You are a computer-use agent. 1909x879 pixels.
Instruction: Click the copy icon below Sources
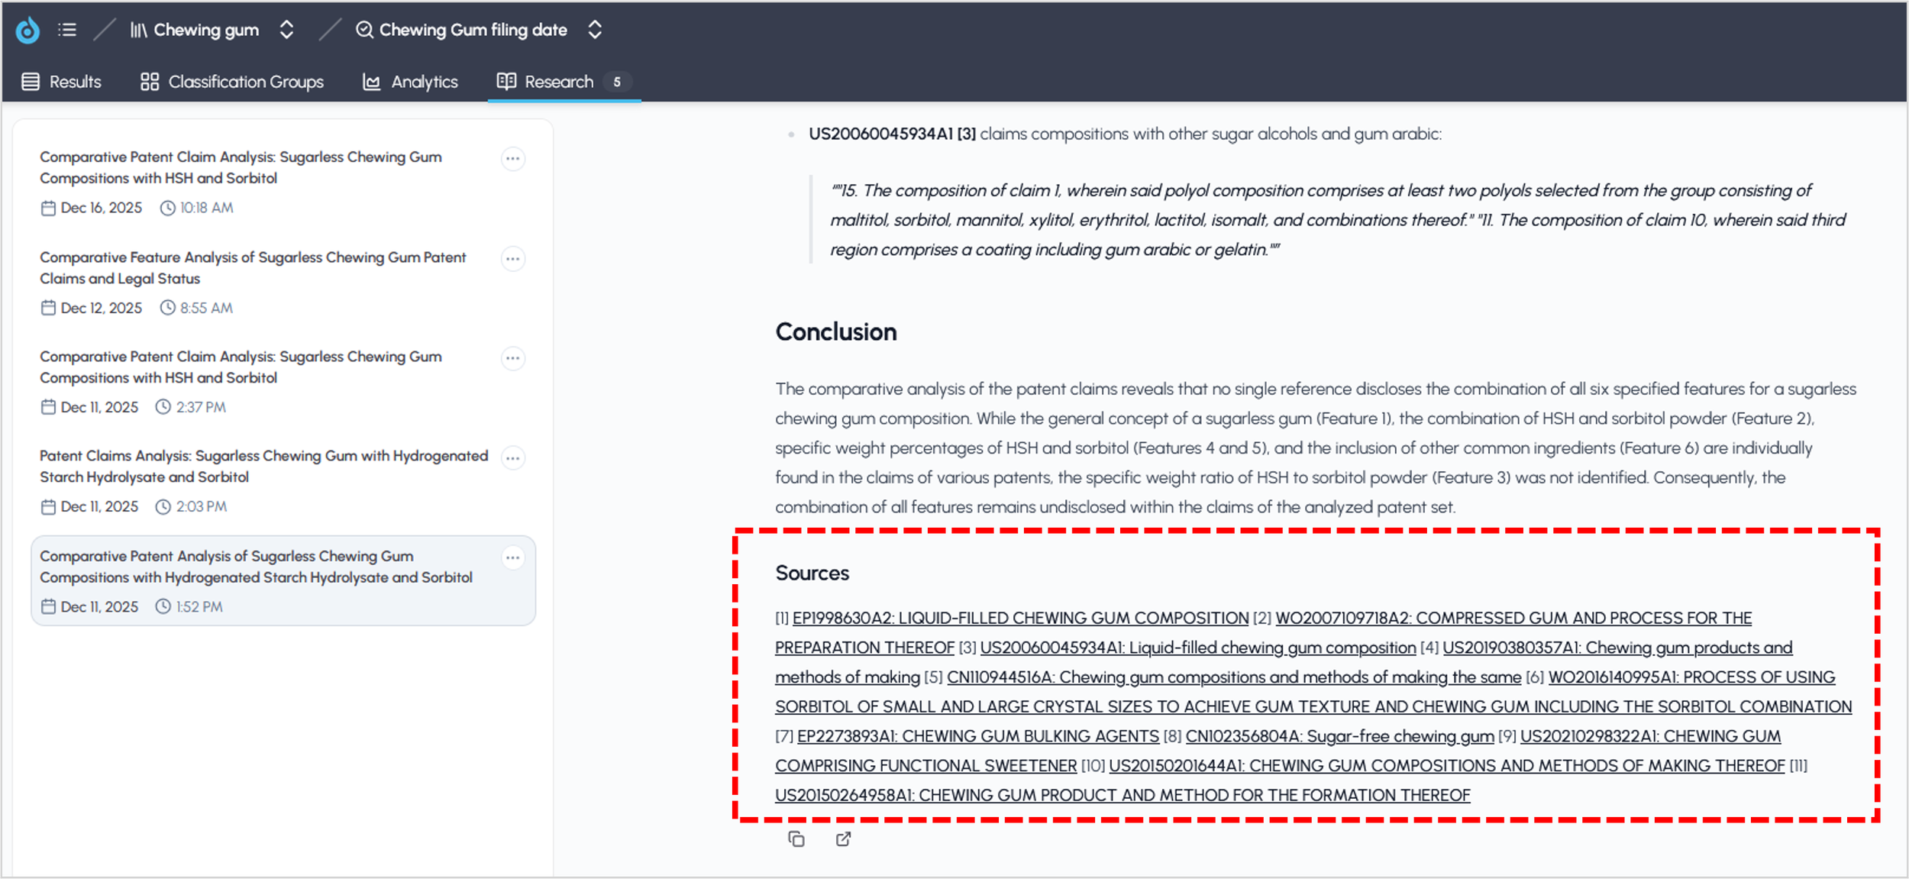pyautogui.click(x=796, y=839)
